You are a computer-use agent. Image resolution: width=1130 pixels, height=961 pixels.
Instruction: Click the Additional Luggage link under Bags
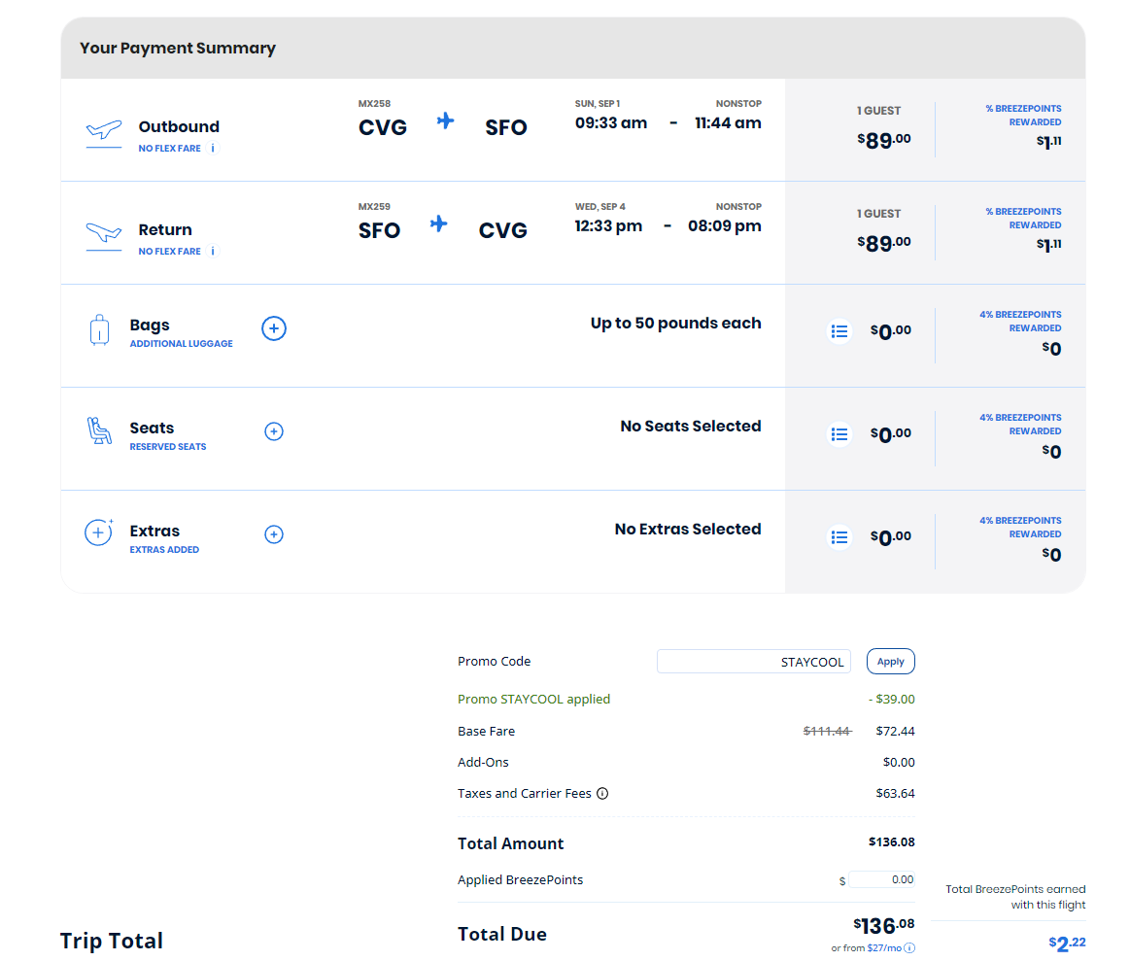pos(181,344)
